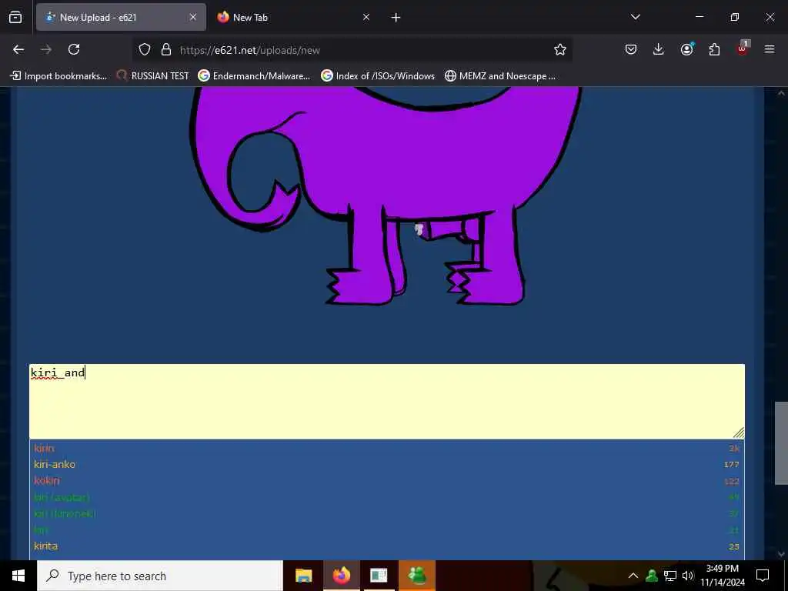Click the disabled forward navigation arrow
The height and width of the screenshot is (591, 788).
click(46, 49)
